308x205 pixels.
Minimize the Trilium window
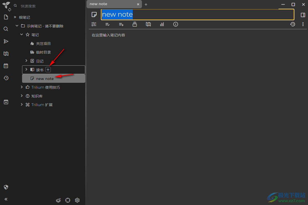pyautogui.click(x=283, y=4)
